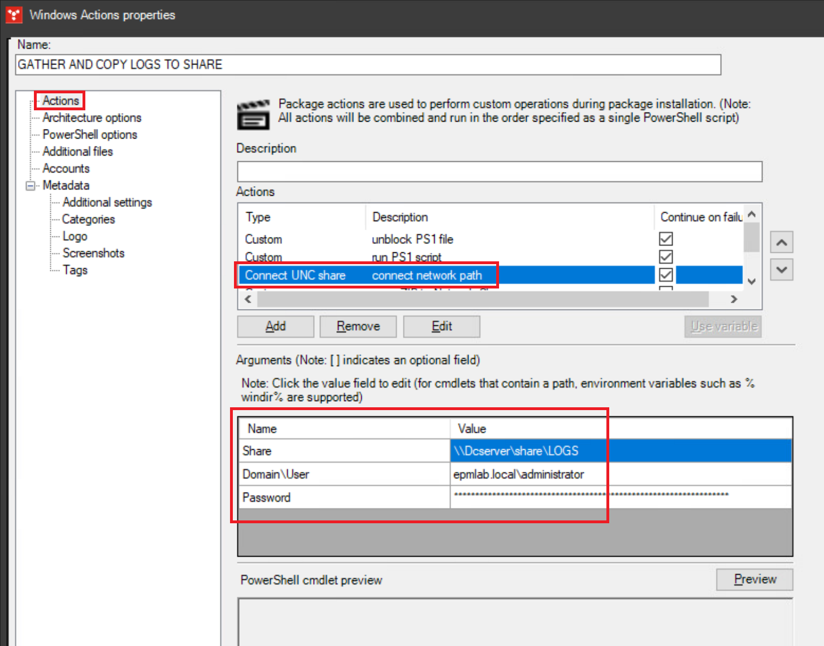824x646 pixels.
Task: Select Architecture options in the tree
Action: [92, 118]
